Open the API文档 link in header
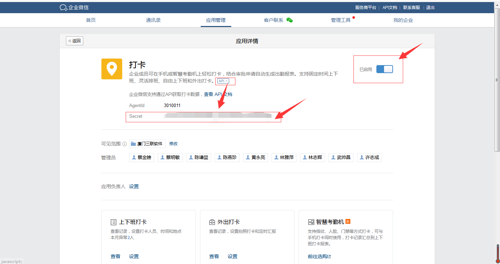The width and height of the screenshot is (500, 264). (x=390, y=7)
